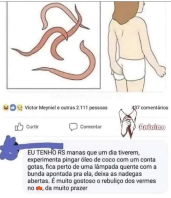
Task: Tap the speech bubble icon beside Comentar
Action: 73,127
